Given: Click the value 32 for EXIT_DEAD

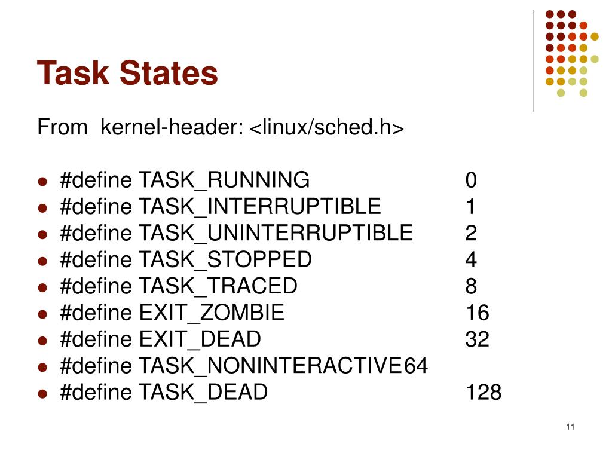Looking at the screenshot, I should [478, 339].
